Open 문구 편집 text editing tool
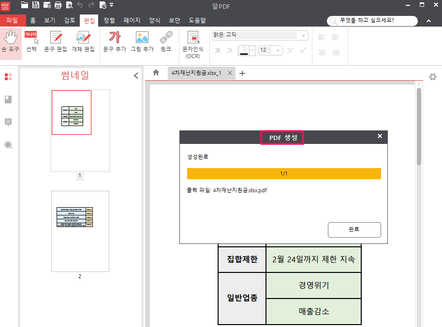This screenshot has height=327, width=442. click(55, 43)
